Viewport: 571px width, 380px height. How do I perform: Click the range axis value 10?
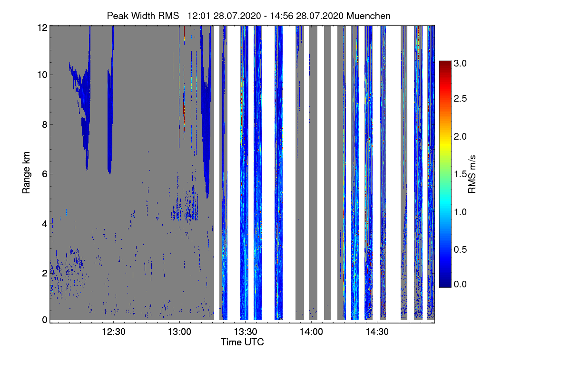42,75
